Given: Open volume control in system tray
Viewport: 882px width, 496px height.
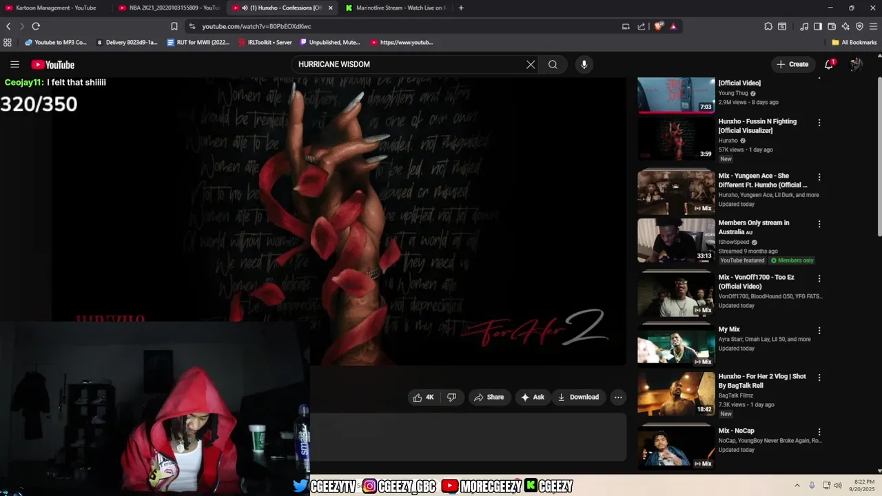Looking at the screenshot, I should click(838, 485).
